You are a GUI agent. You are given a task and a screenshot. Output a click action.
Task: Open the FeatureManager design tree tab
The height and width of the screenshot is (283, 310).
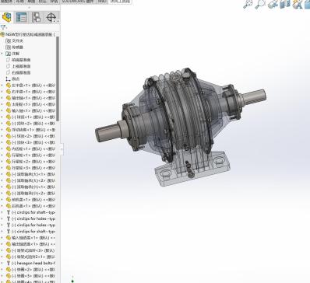(x=7, y=17)
